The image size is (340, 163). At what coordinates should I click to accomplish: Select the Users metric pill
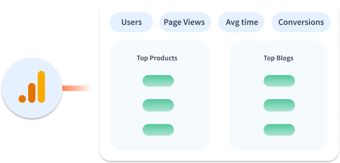(x=131, y=22)
